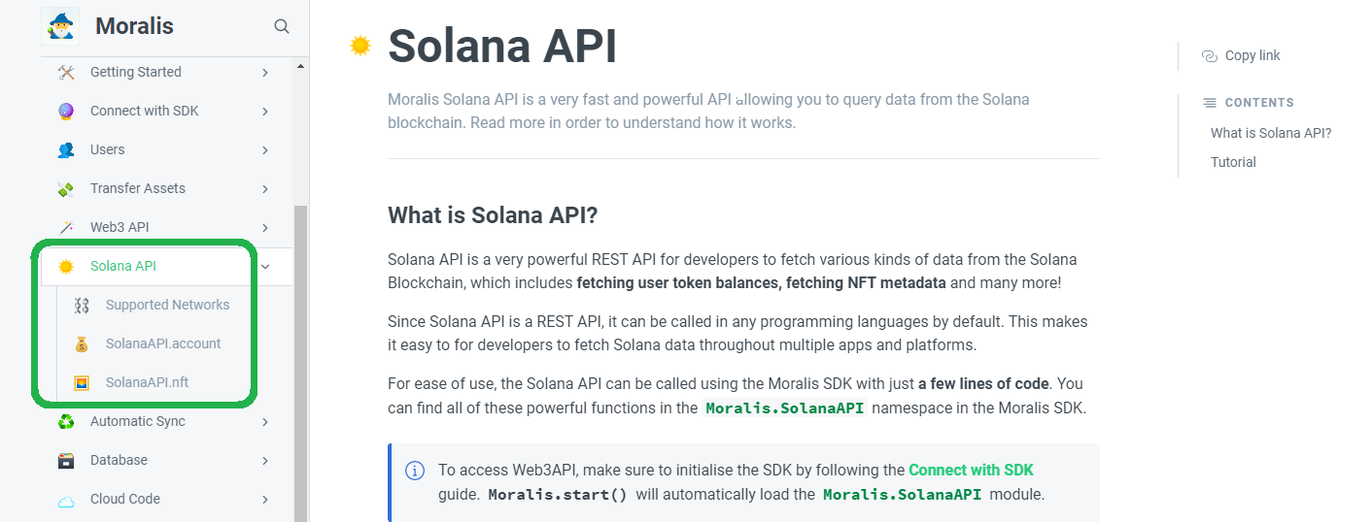This screenshot has height=522, width=1372.
Task: Click the copy link chain icon
Action: click(x=1210, y=55)
